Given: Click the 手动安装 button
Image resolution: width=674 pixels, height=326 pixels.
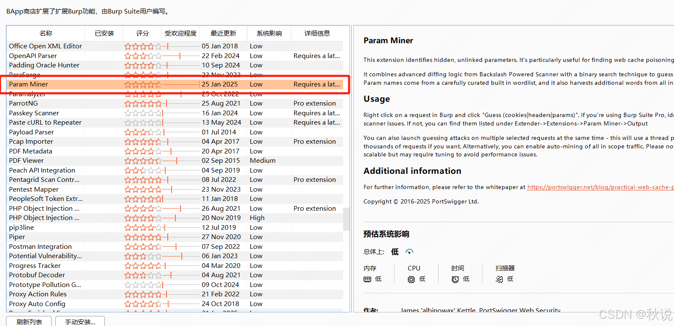Looking at the screenshot, I should 80,322.
